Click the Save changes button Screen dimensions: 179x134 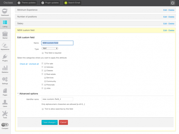(x=49, y=122)
